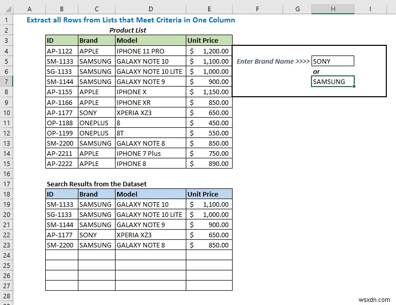Click the $890.00 price cell
Image resolution: width=396 pixels, height=305 pixels.
[209, 163]
